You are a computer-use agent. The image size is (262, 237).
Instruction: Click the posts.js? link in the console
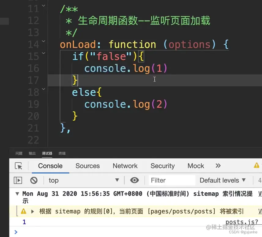[x=242, y=222]
